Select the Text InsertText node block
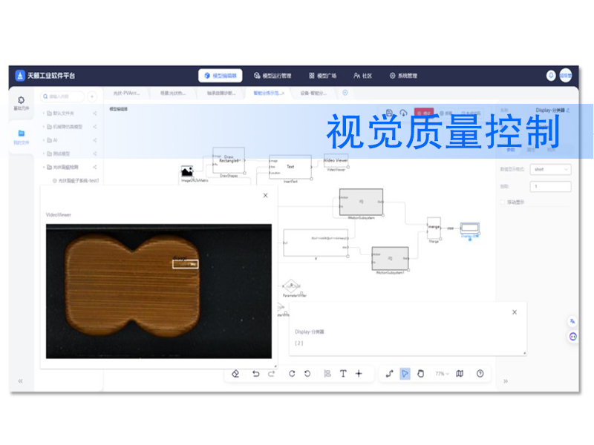594x445 pixels. [x=290, y=167]
